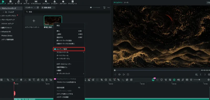Switch to the ソース preview tab
210x100 pixels.
click(x=126, y=3)
